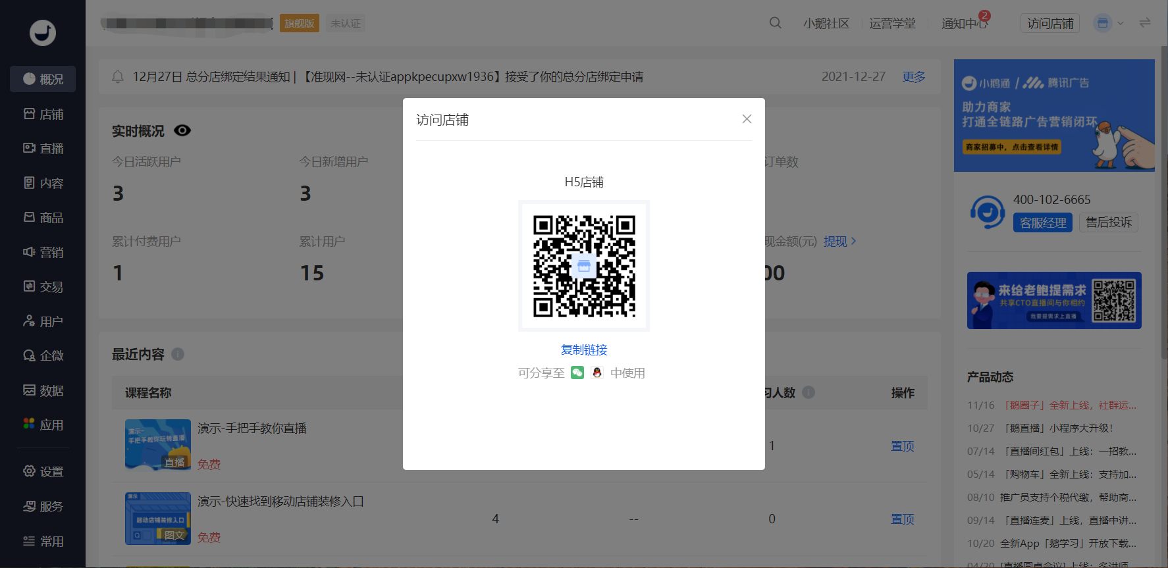Click the search magnifier icon in header

775,23
